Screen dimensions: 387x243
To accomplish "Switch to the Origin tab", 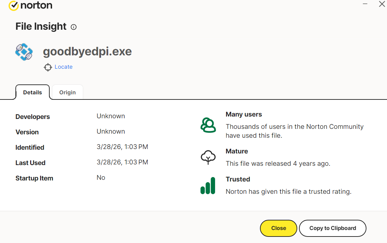I will tap(67, 92).
